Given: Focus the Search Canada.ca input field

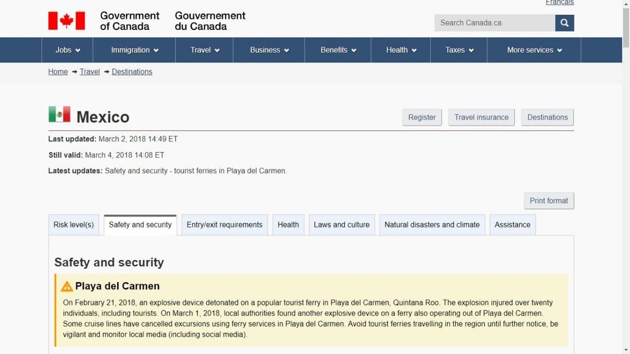Looking at the screenshot, I should pos(494,23).
